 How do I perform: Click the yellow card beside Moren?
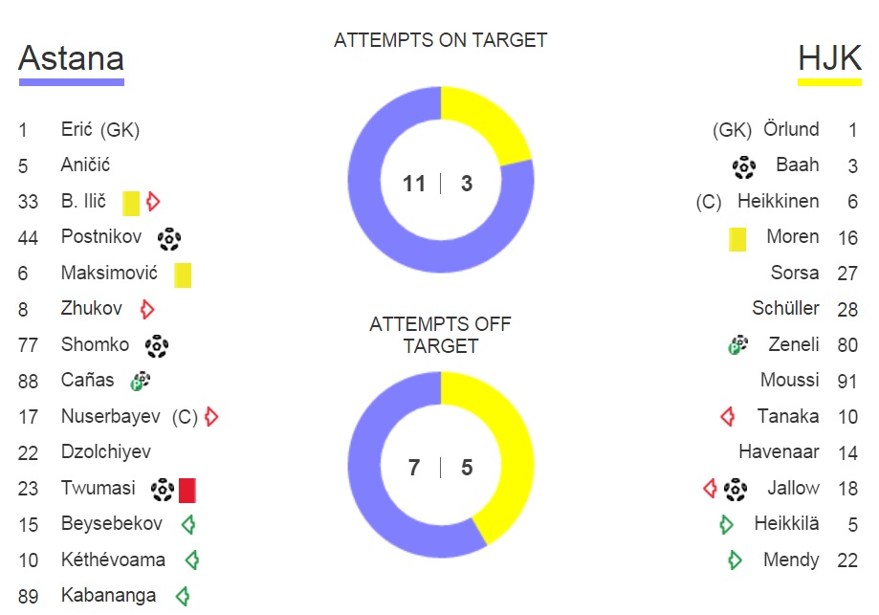pos(737,239)
